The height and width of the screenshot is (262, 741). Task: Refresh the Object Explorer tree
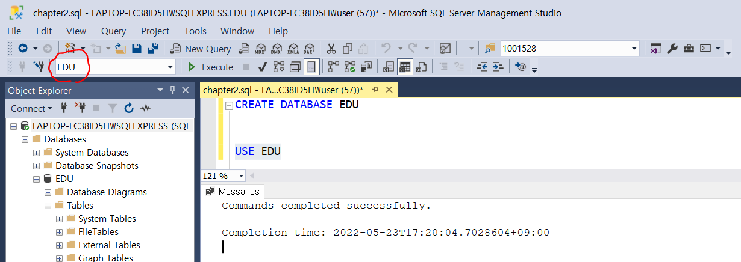128,108
